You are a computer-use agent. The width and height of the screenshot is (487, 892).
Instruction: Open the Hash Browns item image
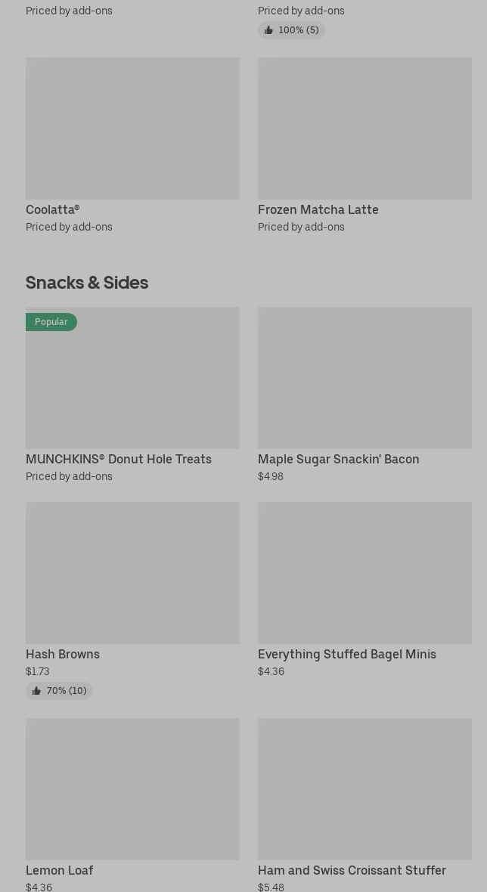point(132,573)
